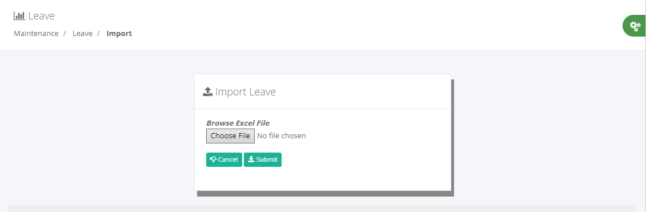Click the gray footer bar at bottom
The width and height of the screenshot is (646, 212).
point(322,209)
